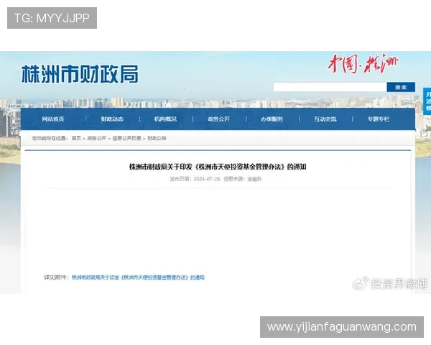Click the blue floating side tab at right edge
The width and height of the screenshot is (431, 345).
coord(427,101)
